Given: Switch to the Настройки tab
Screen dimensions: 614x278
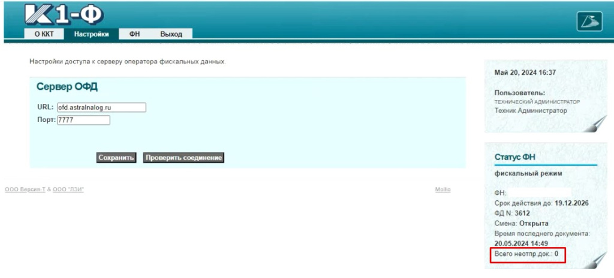Looking at the screenshot, I should (x=91, y=34).
